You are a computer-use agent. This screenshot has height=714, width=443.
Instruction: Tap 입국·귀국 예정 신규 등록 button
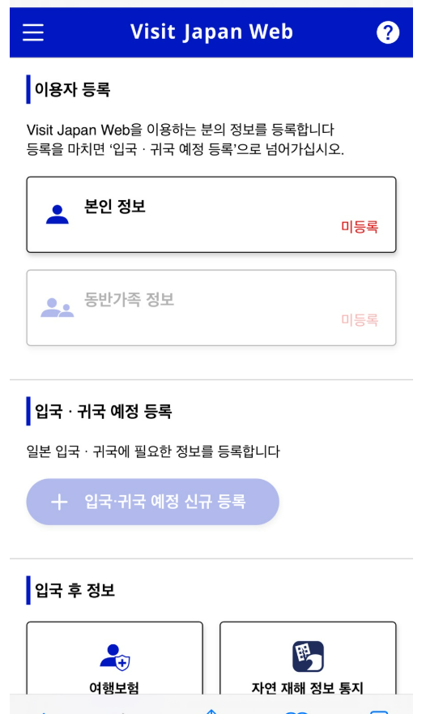point(153,502)
